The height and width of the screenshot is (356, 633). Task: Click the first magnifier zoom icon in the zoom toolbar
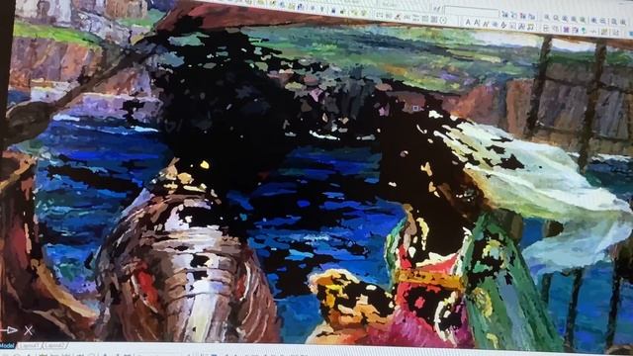point(547,18)
